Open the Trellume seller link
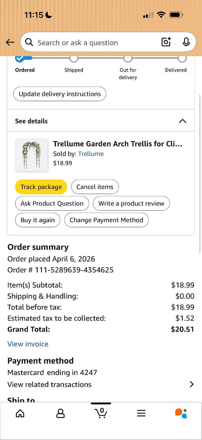Image resolution: width=202 pixels, height=440 pixels. click(91, 154)
